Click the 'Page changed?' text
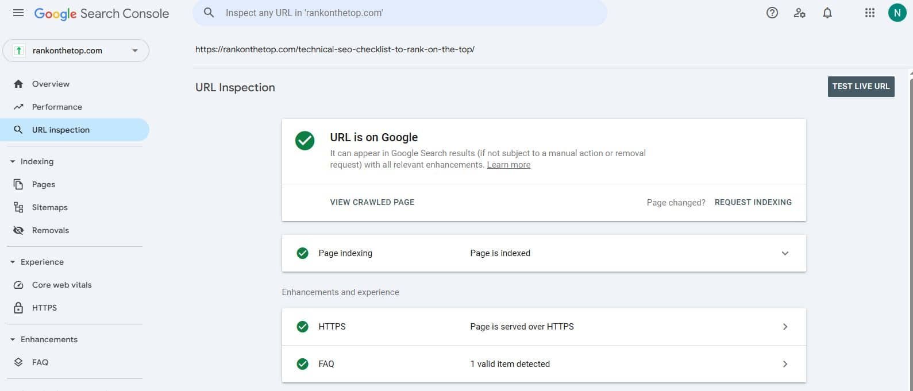The height and width of the screenshot is (391, 913). tap(676, 203)
